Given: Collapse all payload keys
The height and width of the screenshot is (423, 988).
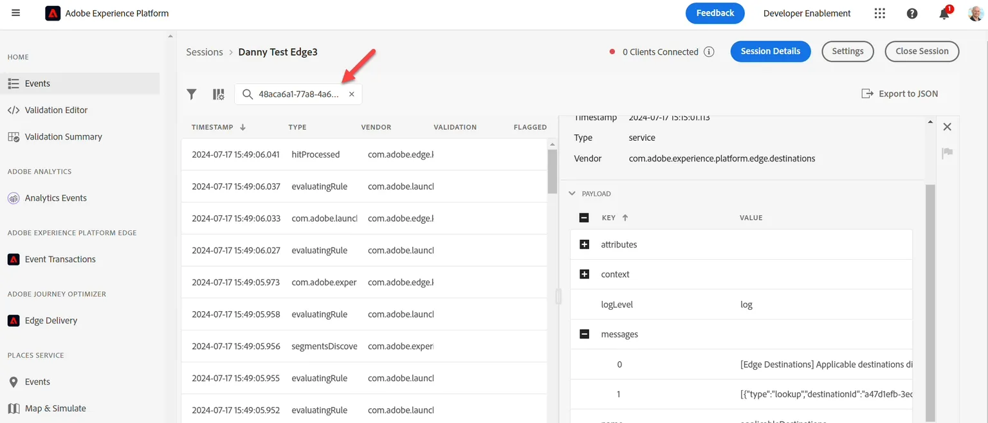Looking at the screenshot, I should tap(584, 217).
